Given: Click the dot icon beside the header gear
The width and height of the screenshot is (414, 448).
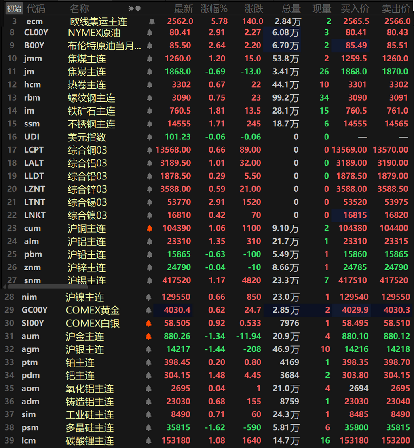Looking at the screenshot, I should click(x=138, y=8).
